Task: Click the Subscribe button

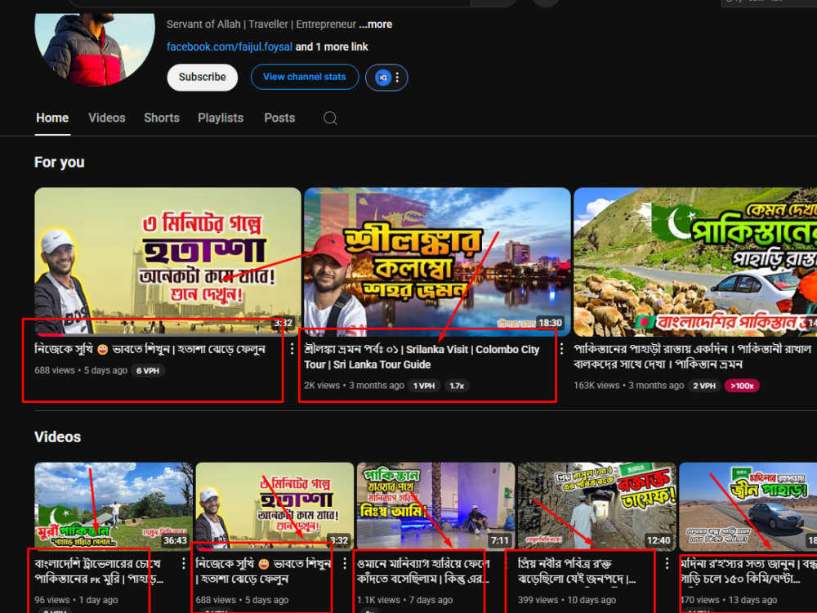Action: pos(202,77)
